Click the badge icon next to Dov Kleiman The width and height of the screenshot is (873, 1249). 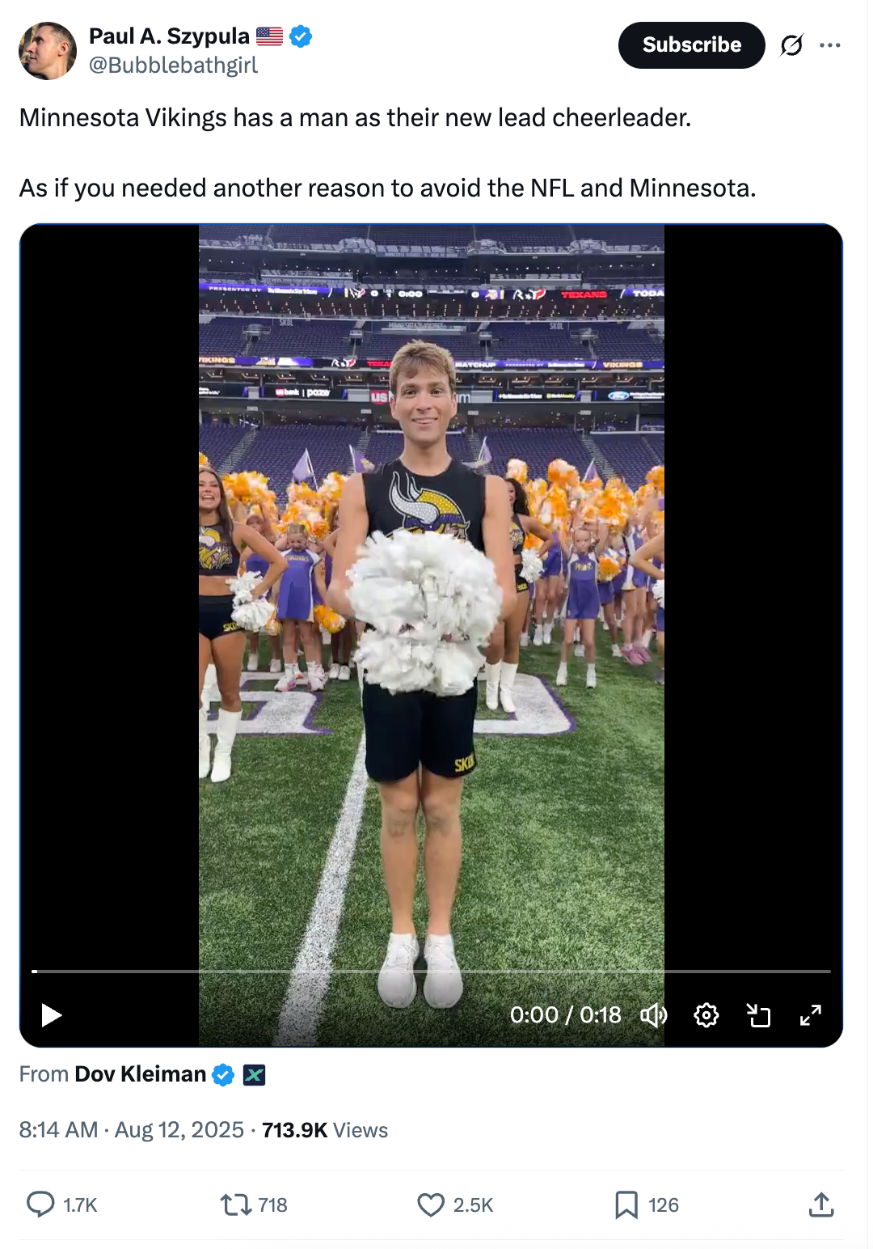click(255, 1074)
